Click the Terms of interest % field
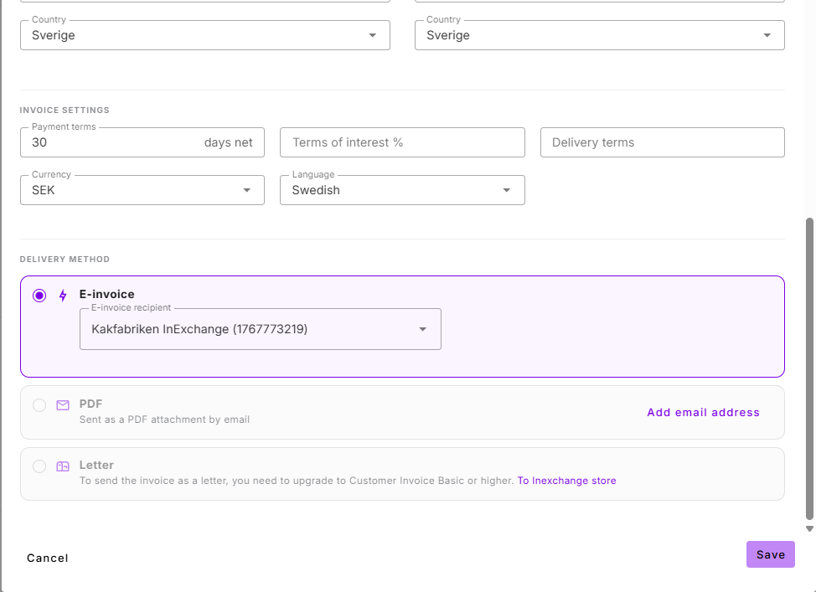 click(402, 142)
